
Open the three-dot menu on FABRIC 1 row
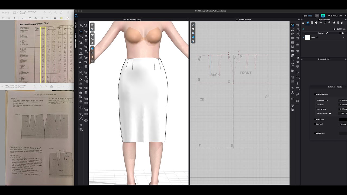point(343,37)
